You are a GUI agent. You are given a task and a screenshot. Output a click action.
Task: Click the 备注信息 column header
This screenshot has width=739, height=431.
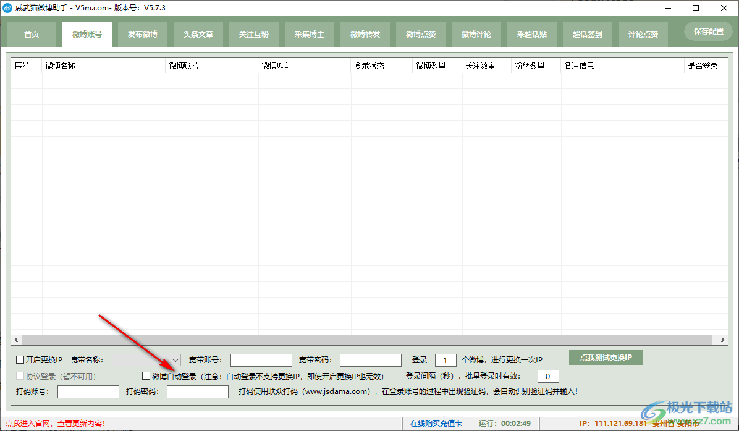[623, 65]
